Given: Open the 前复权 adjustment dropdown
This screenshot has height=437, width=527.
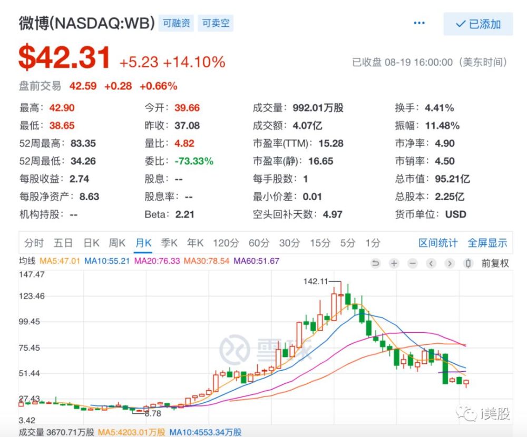Looking at the screenshot, I should [495, 263].
